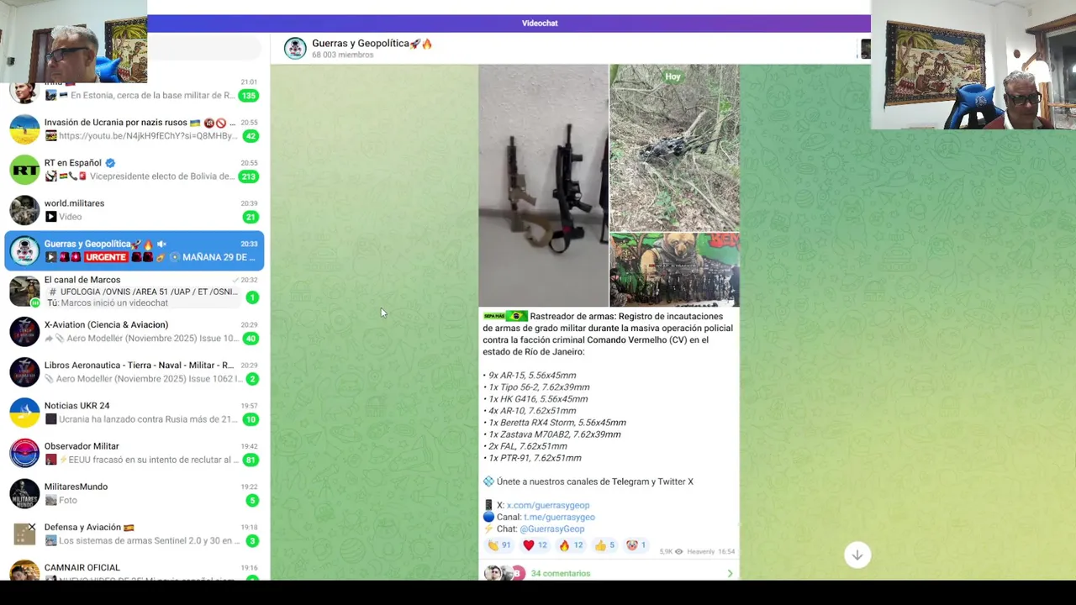1076x605 pixels.
Task: Click the Guerras y Geopolítica title in chat header
Action: click(372, 43)
